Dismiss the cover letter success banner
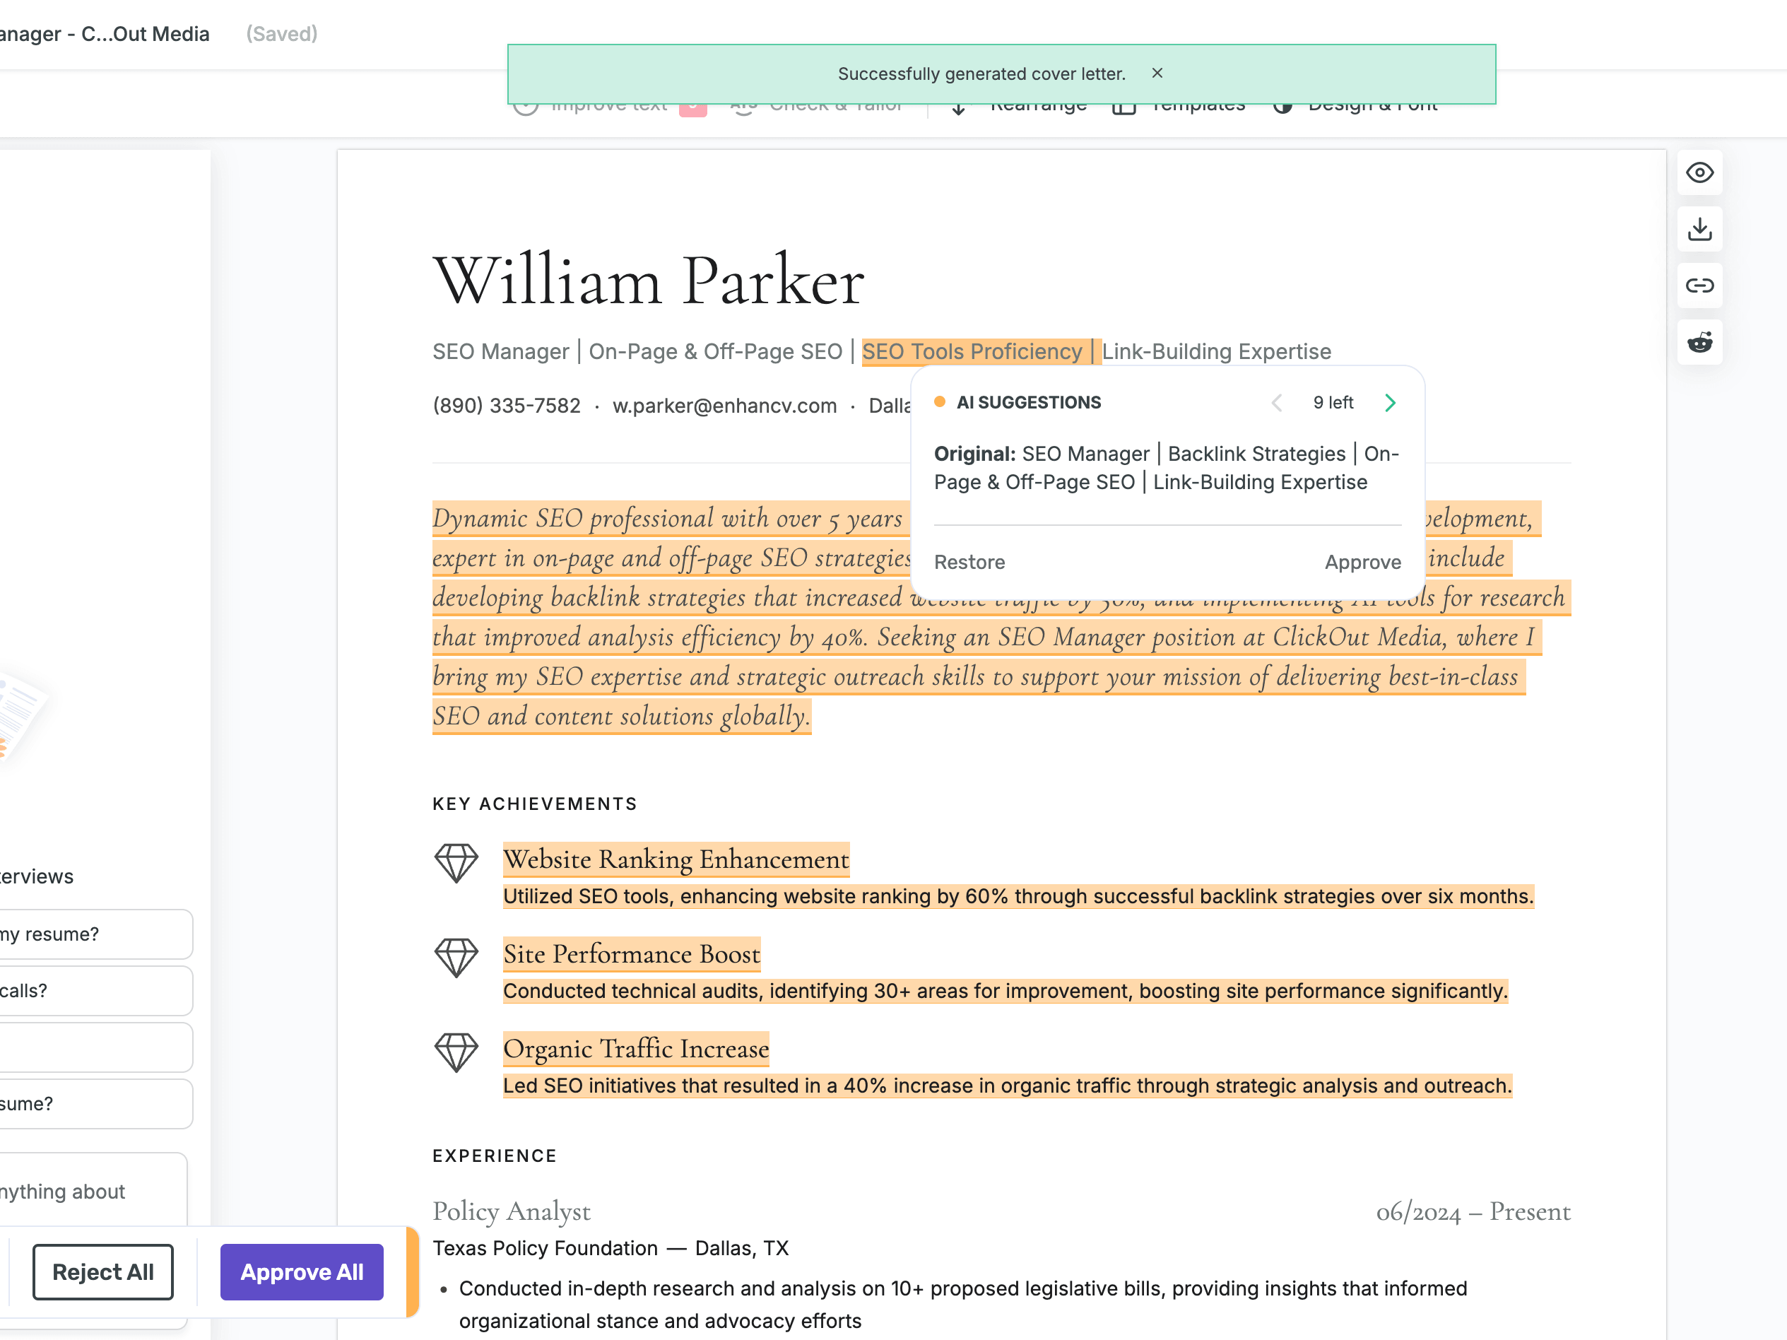Viewport: 1787px width, 1340px height. pos(1157,74)
